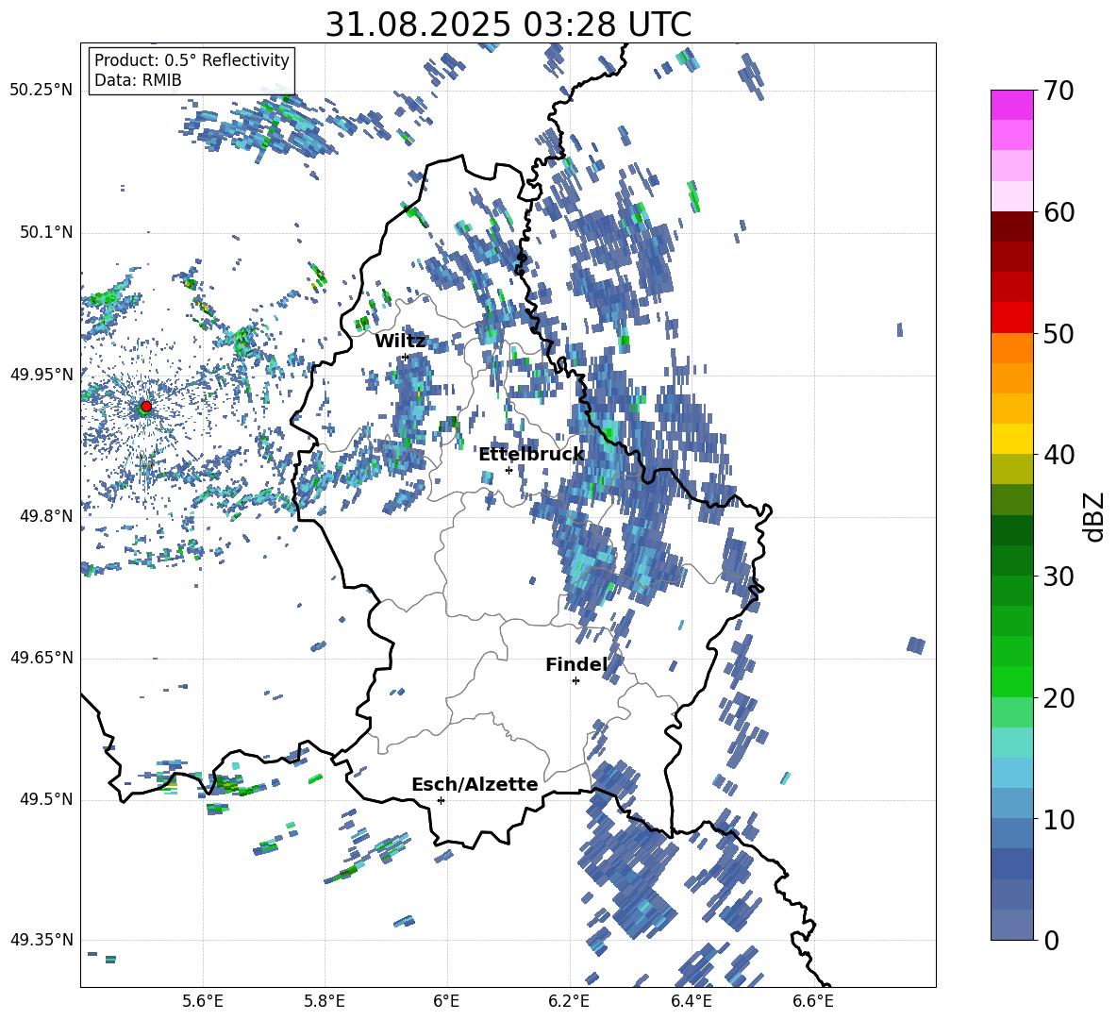Click latitude label 49.95°N

42,374
